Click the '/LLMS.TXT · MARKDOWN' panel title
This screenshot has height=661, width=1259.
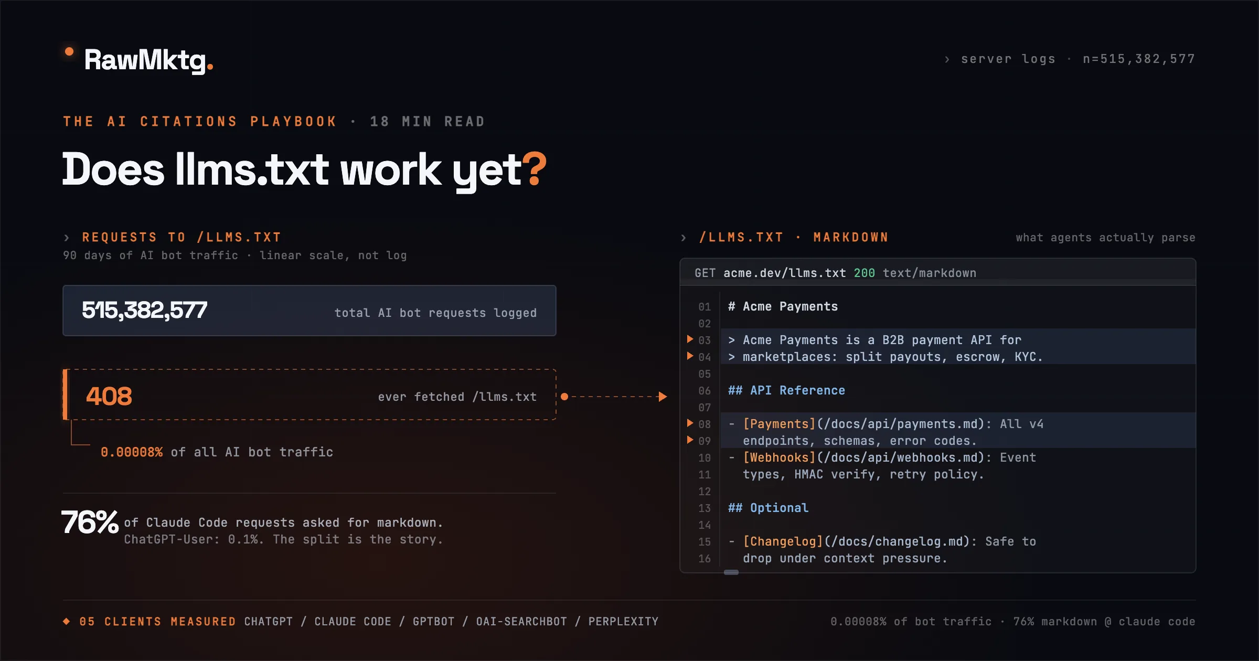[794, 237]
